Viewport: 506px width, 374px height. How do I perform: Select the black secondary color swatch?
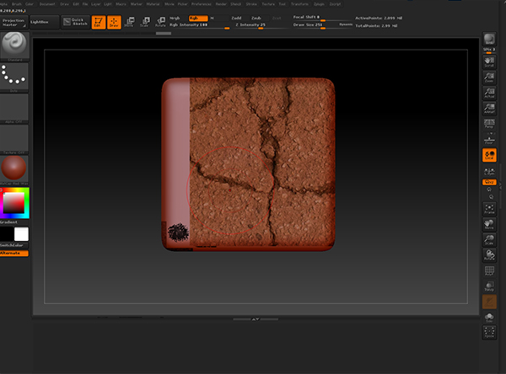click(x=7, y=234)
